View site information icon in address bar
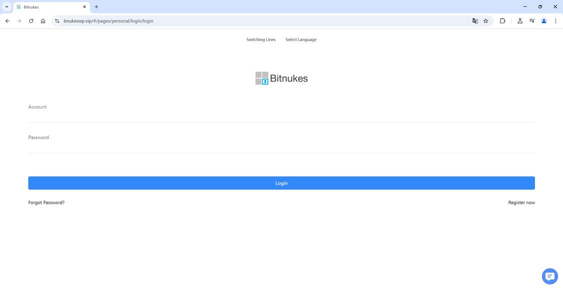Image resolution: width=563 pixels, height=301 pixels. click(x=57, y=21)
